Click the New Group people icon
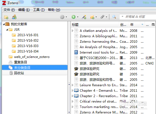Screen dimensions: 156x114 tap(14, 17)
